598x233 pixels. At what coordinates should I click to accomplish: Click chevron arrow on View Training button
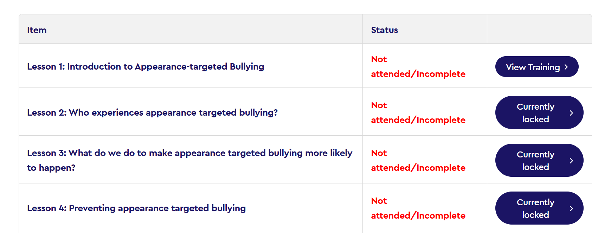click(x=566, y=67)
